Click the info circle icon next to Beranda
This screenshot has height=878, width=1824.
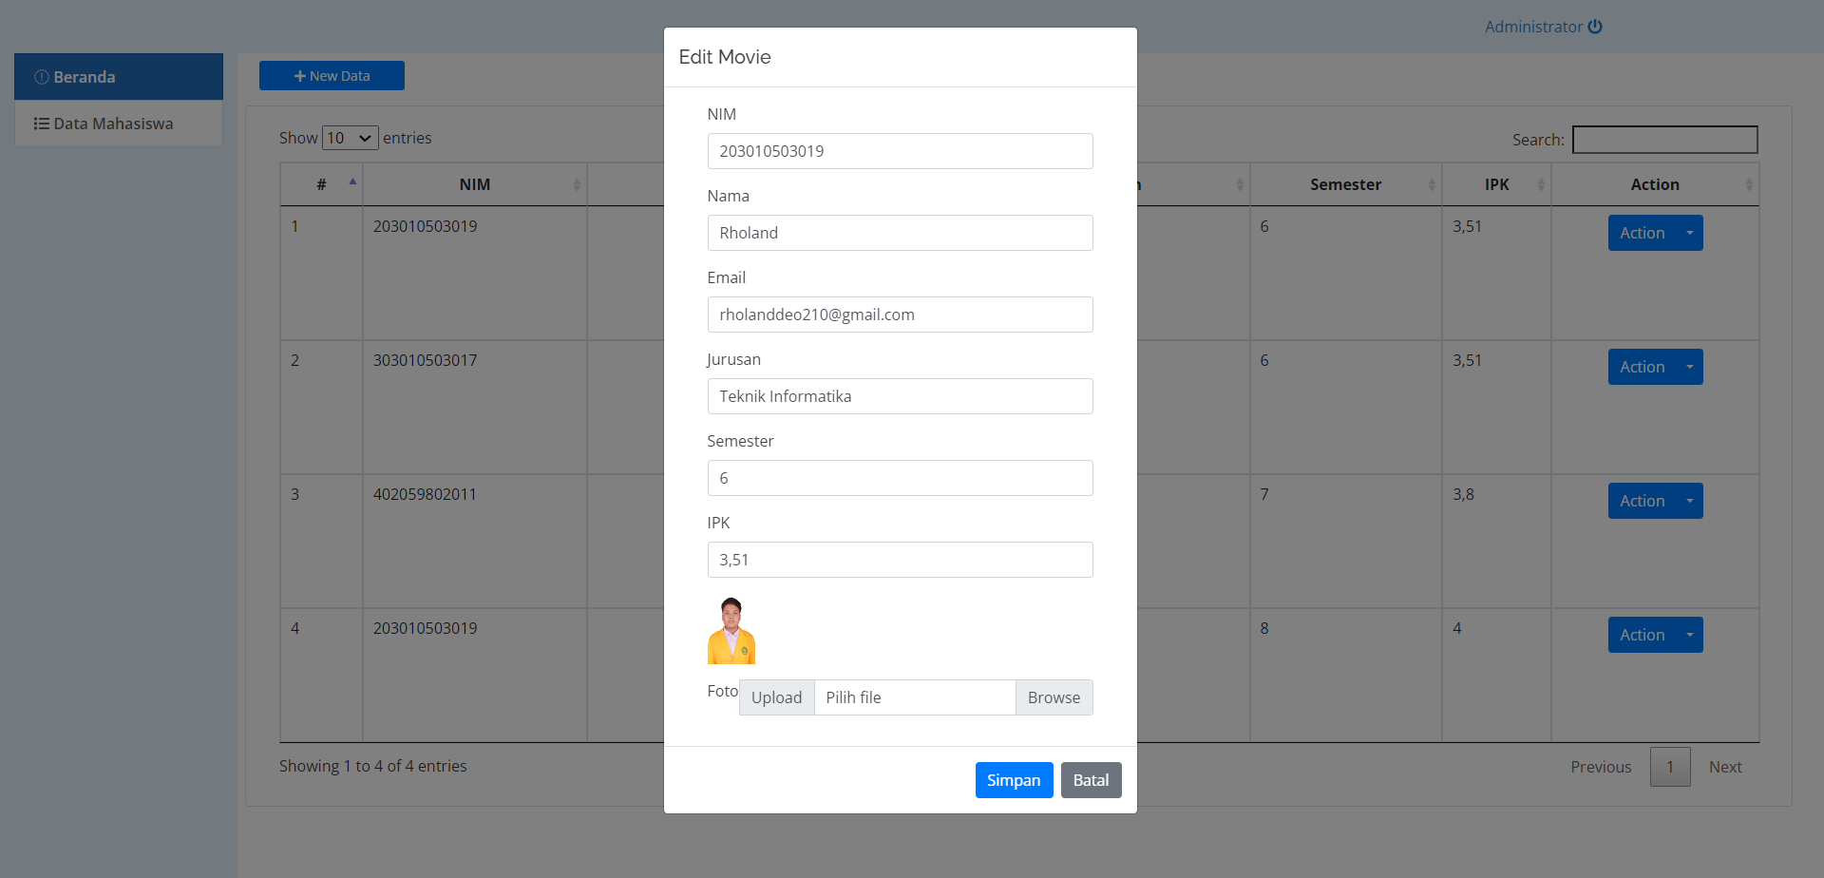coord(42,77)
